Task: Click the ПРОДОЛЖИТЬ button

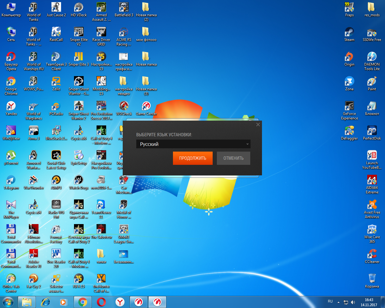Action: (x=193, y=158)
